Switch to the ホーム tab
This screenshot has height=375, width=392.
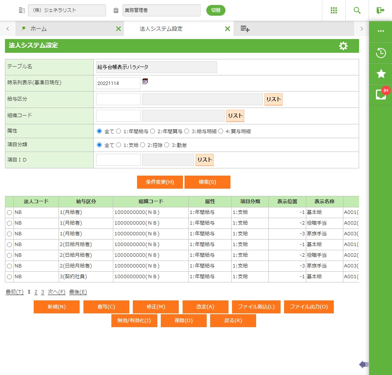(38, 29)
